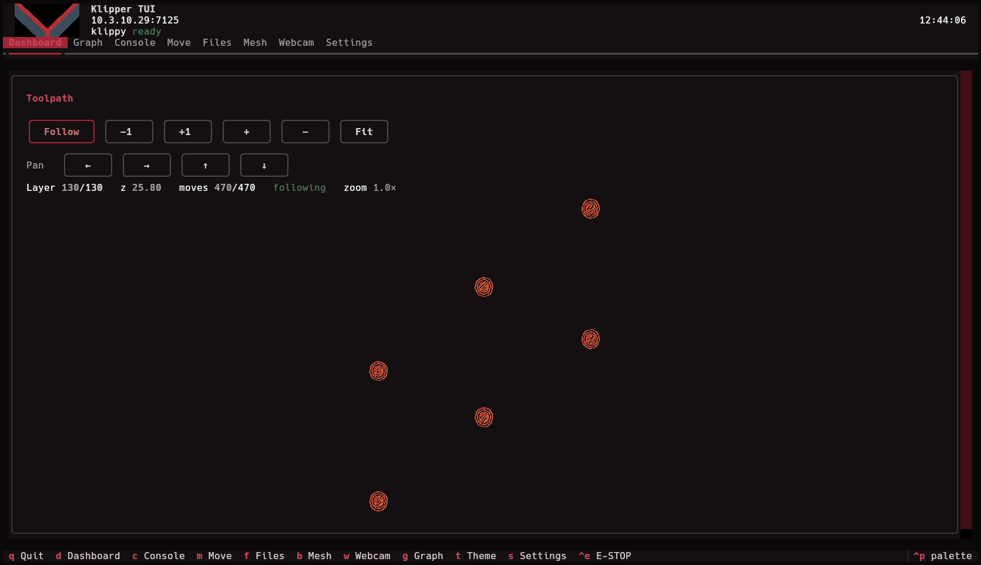Viewport: 981px width, 565px height.
Task: Click Files shortcut in footer
Action: (x=264, y=556)
